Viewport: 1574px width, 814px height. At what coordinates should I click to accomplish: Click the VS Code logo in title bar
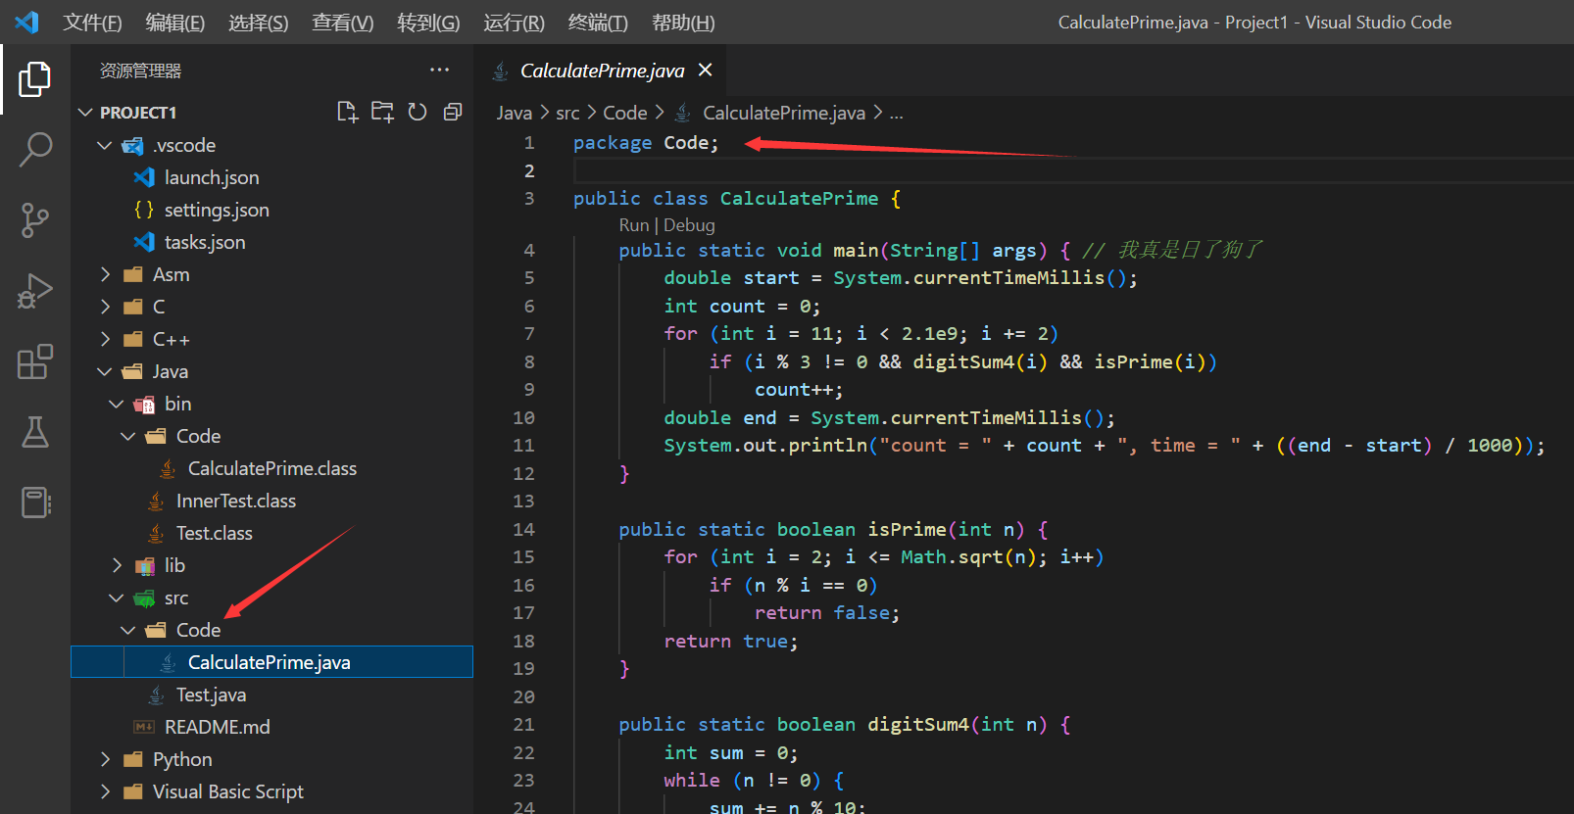(x=26, y=22)
